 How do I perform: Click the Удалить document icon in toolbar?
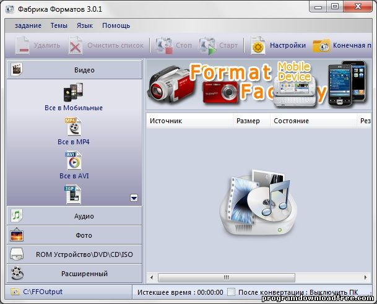22,45
